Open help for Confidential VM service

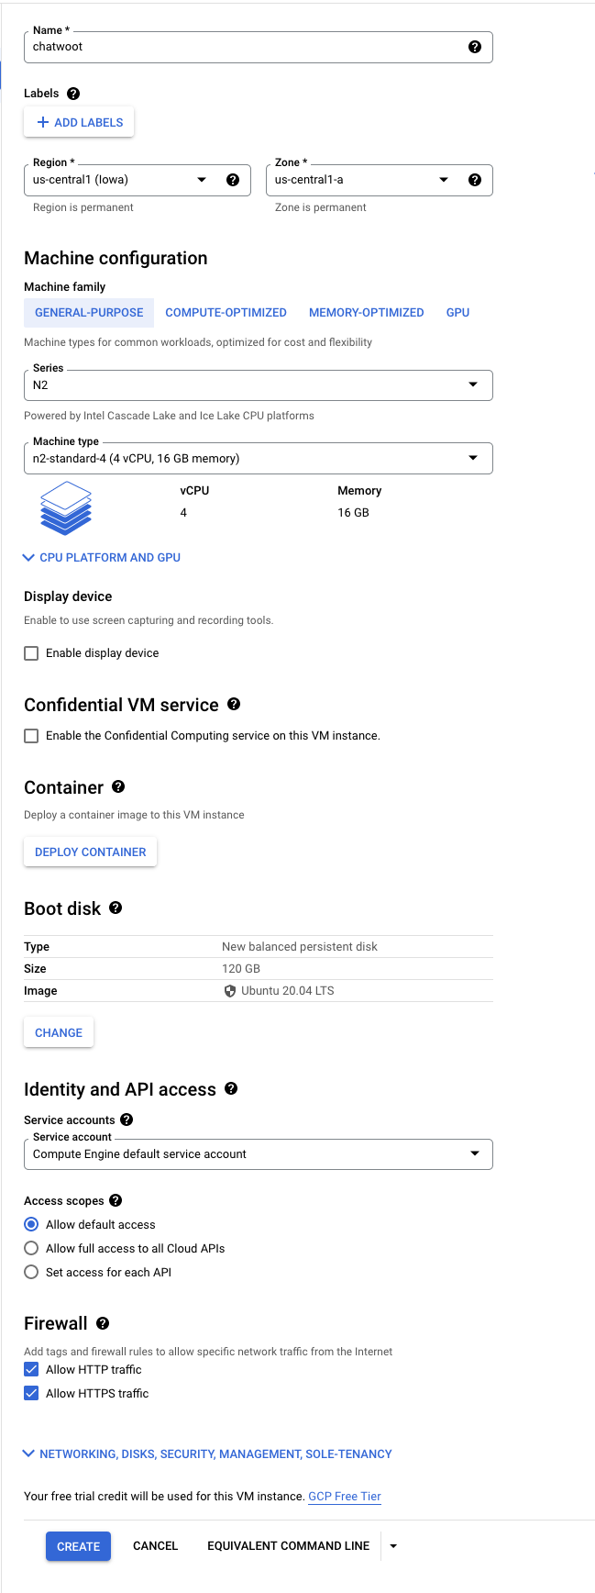pyautogui.click(x=234, y=705)
